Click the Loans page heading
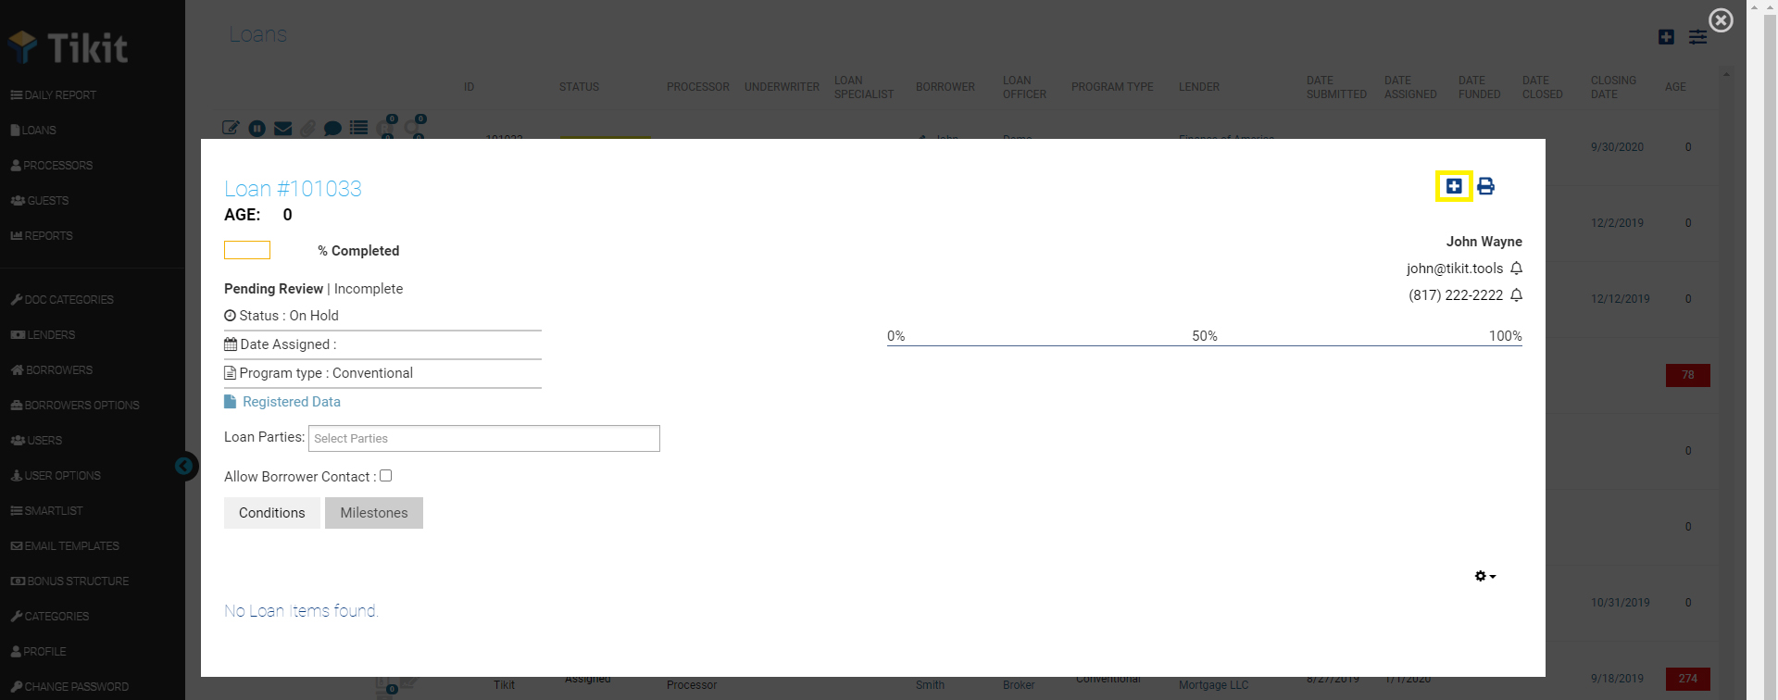Viewport: 1778px width, 700px height. 258,34
